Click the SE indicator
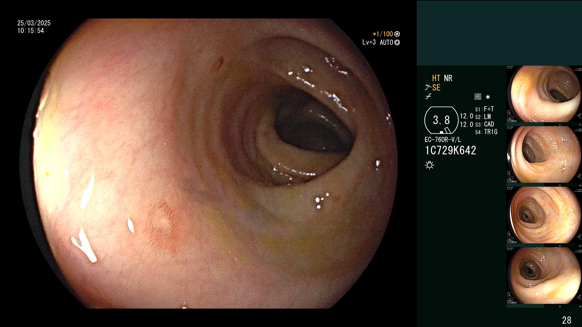 click(x=436, y=88)
